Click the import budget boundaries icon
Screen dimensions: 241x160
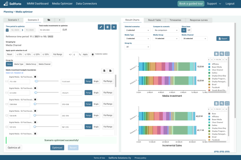tap(104, 71)
